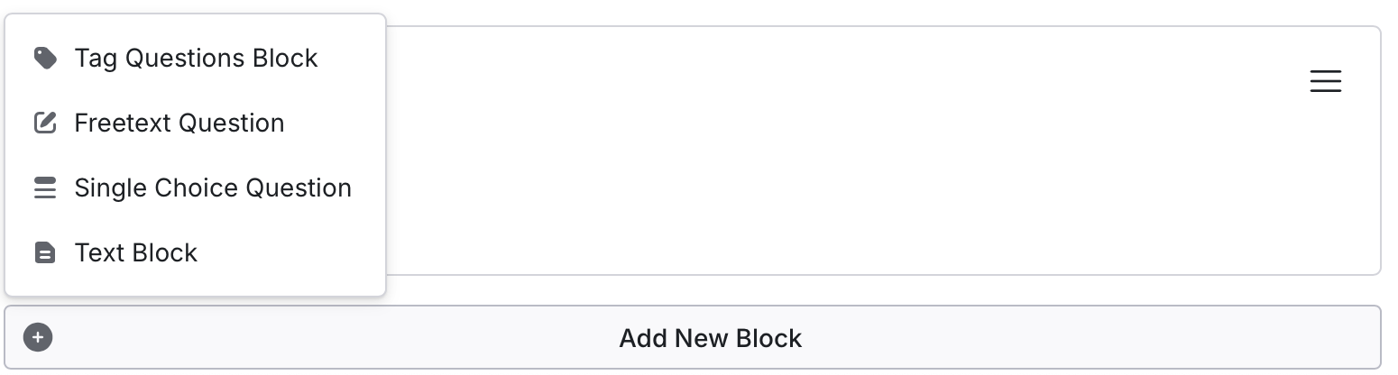Expand block options with the three-line icon
1398x375 pixels.
coord(1325,81)
